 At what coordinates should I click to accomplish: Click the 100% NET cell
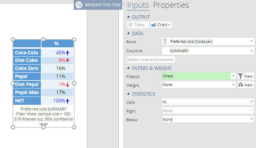[58, 101]
